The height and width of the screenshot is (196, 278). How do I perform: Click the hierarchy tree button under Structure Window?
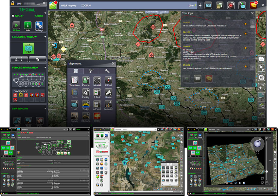pyautogui.click(x=19, y=59)
